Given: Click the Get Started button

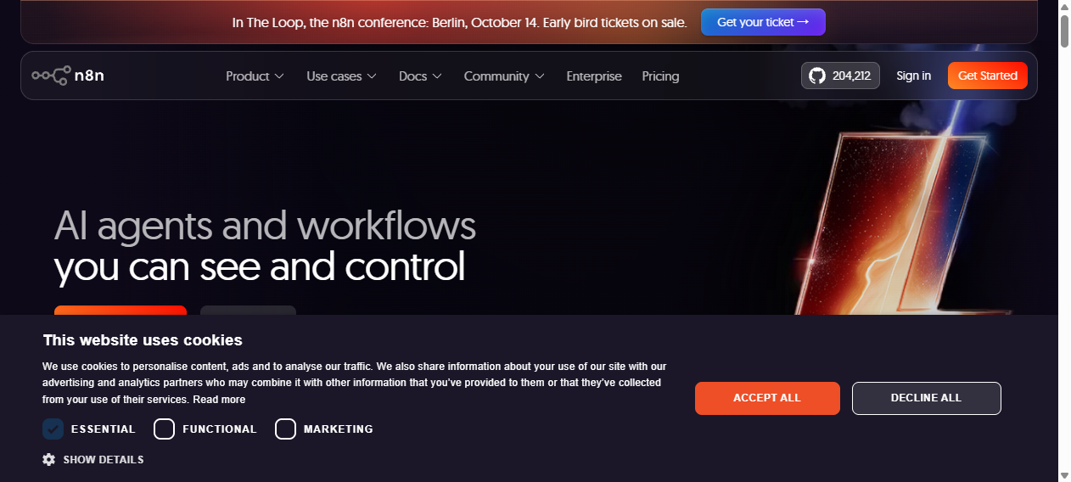Looking at the screenshot, I should click(x=988, y=76).
